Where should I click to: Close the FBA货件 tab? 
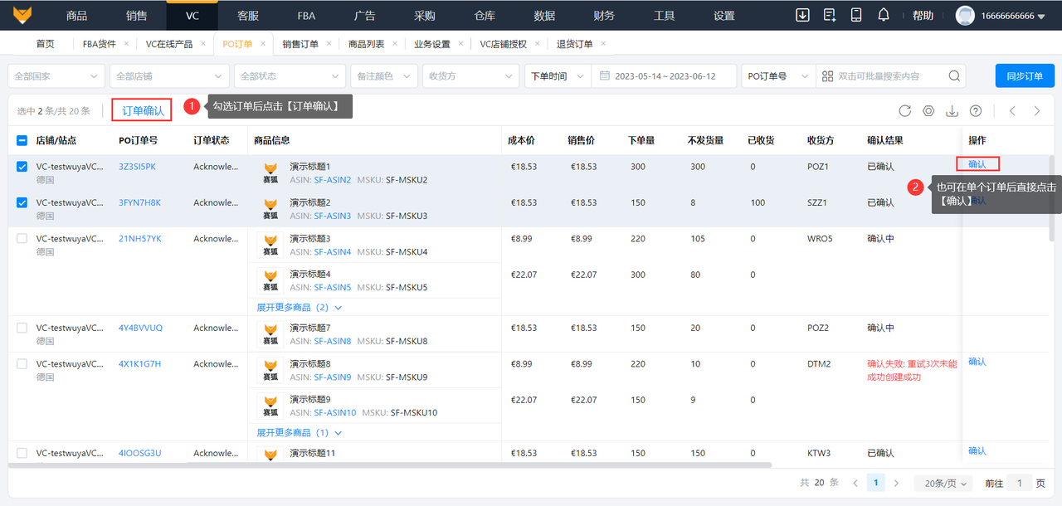coord(126,44)
